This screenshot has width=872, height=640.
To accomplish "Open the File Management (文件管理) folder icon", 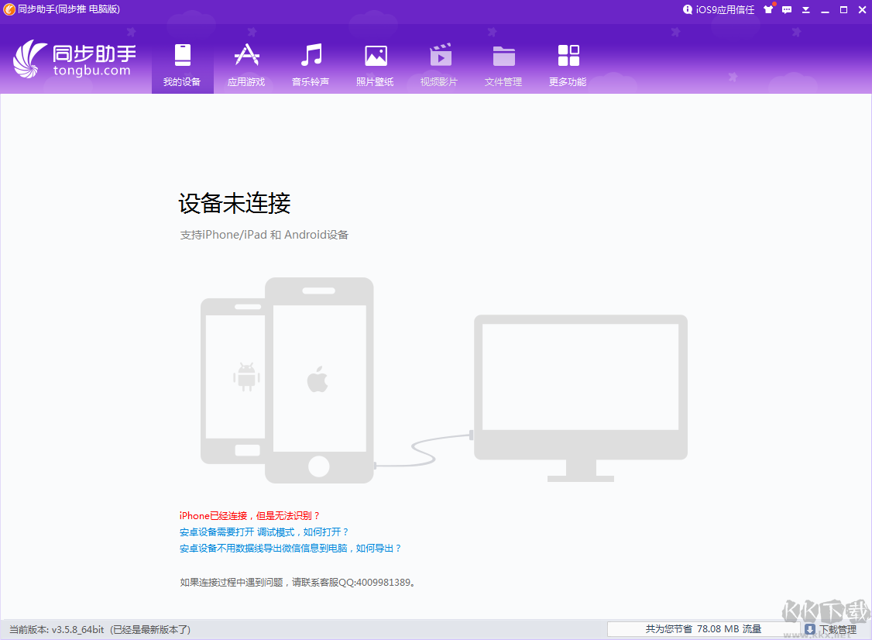I will (x=503, y=54).
